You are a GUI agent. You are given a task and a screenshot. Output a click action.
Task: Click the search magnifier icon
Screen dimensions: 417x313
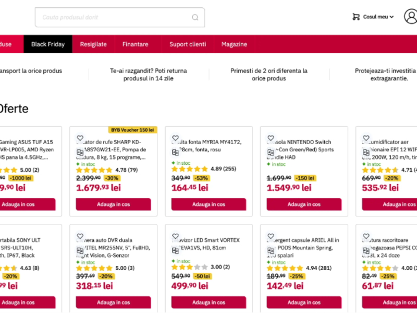(x=195, y=17)
